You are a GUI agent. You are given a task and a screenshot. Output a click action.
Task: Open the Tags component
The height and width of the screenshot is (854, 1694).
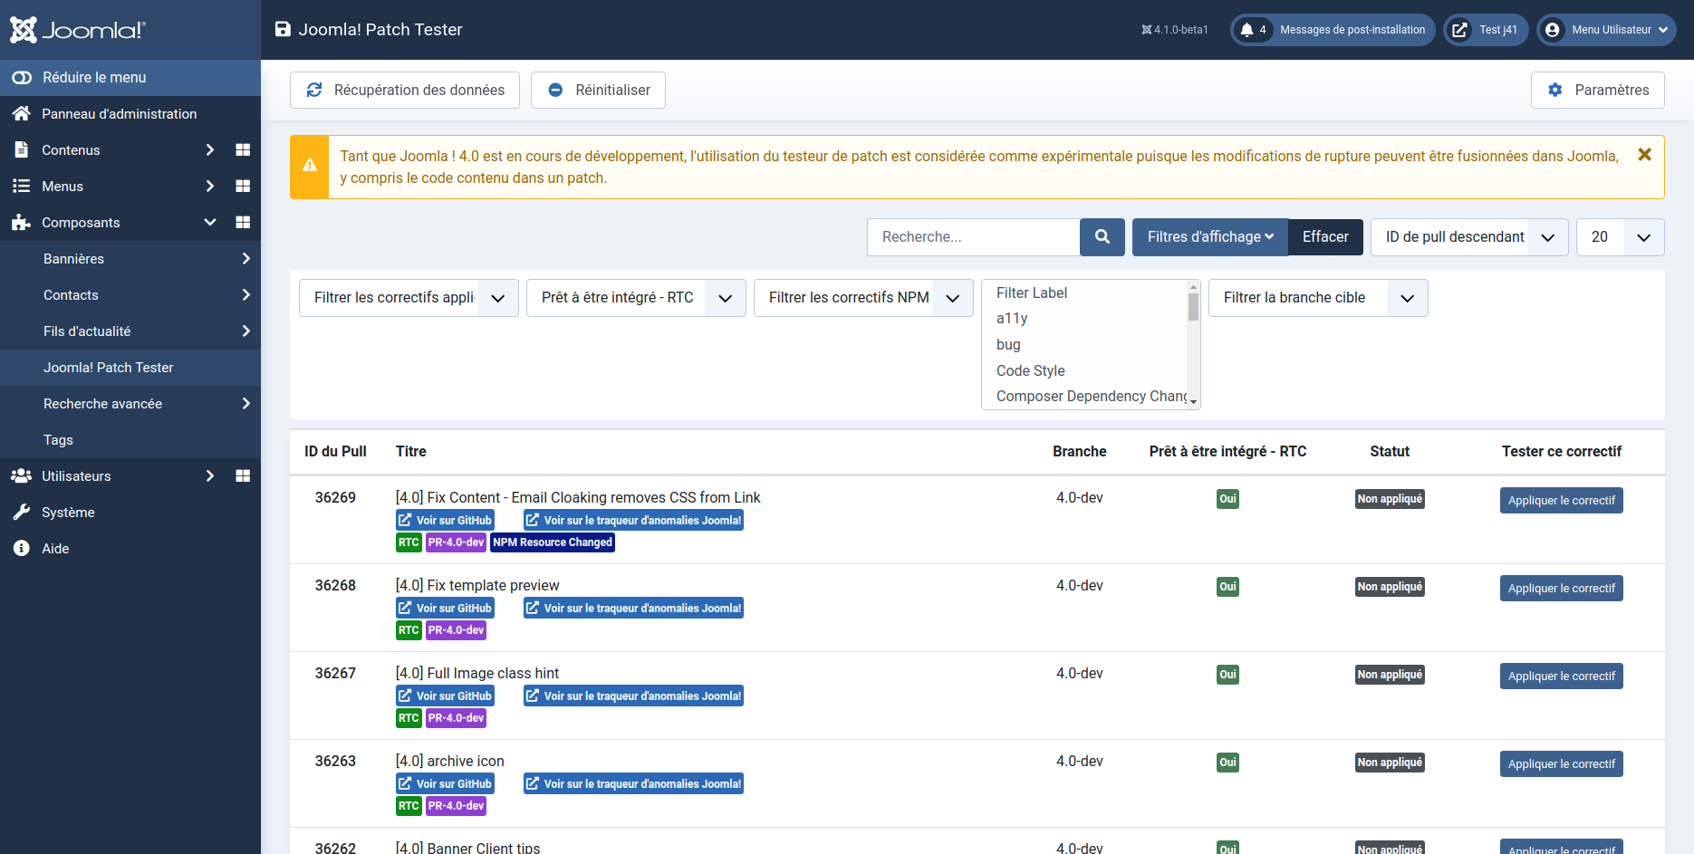(130, 440)
